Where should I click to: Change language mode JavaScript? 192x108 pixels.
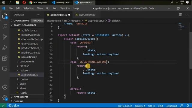(x=172, y=106)
